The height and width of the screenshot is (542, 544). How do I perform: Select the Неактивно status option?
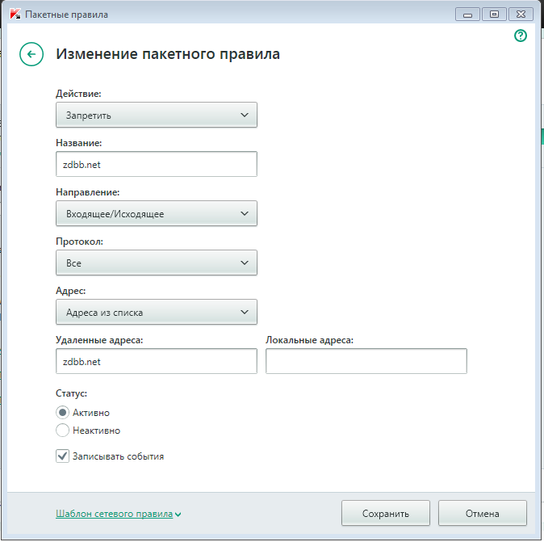[63, 431]
